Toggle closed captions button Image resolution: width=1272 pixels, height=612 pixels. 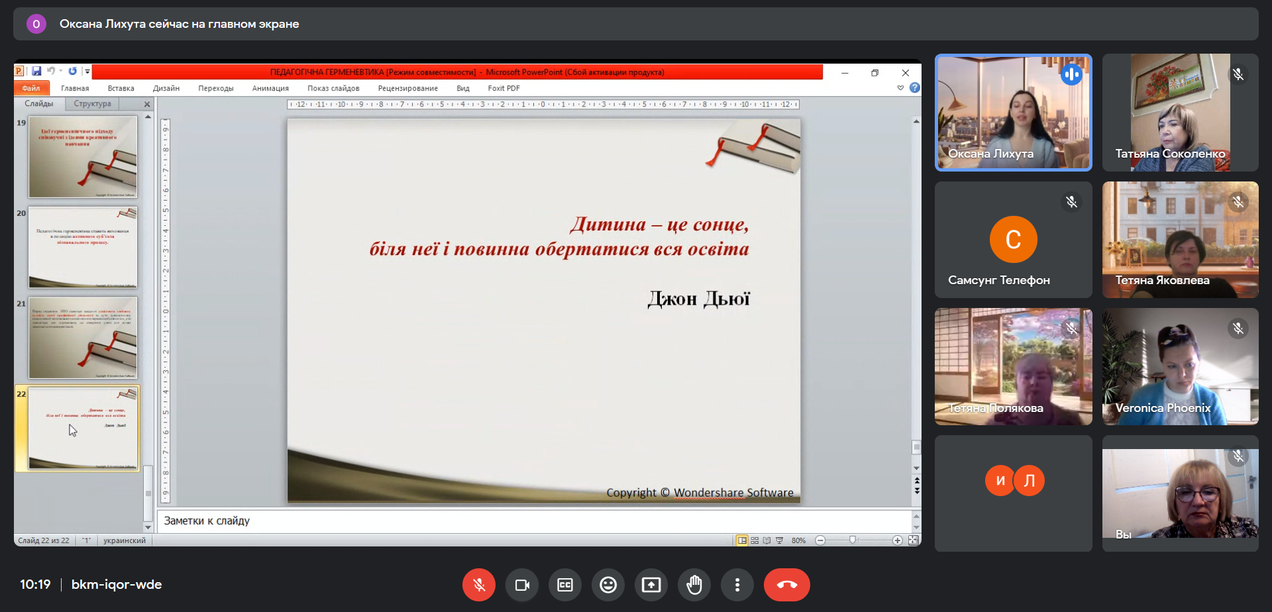click(x=565, y=585)
